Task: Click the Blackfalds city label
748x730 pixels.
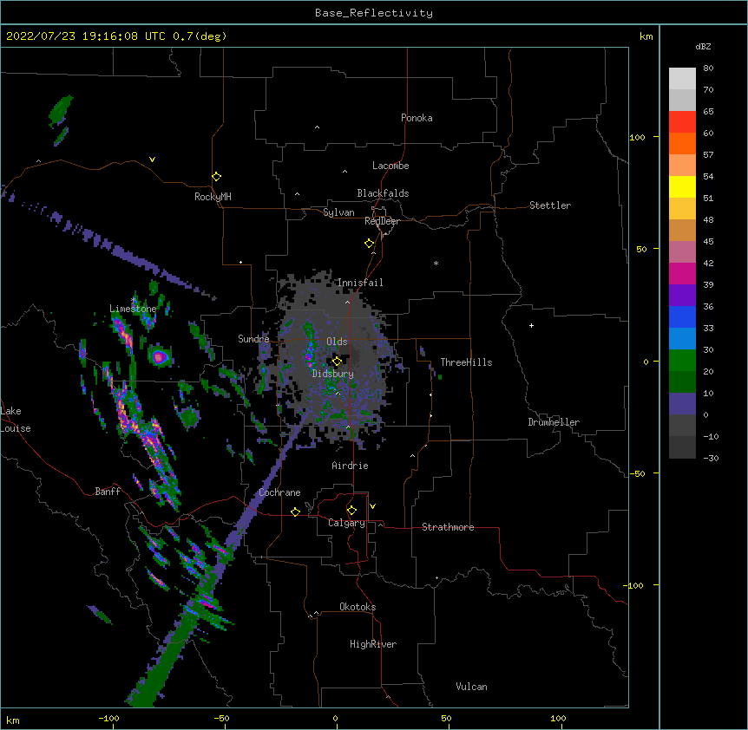Action: [383, 193]
